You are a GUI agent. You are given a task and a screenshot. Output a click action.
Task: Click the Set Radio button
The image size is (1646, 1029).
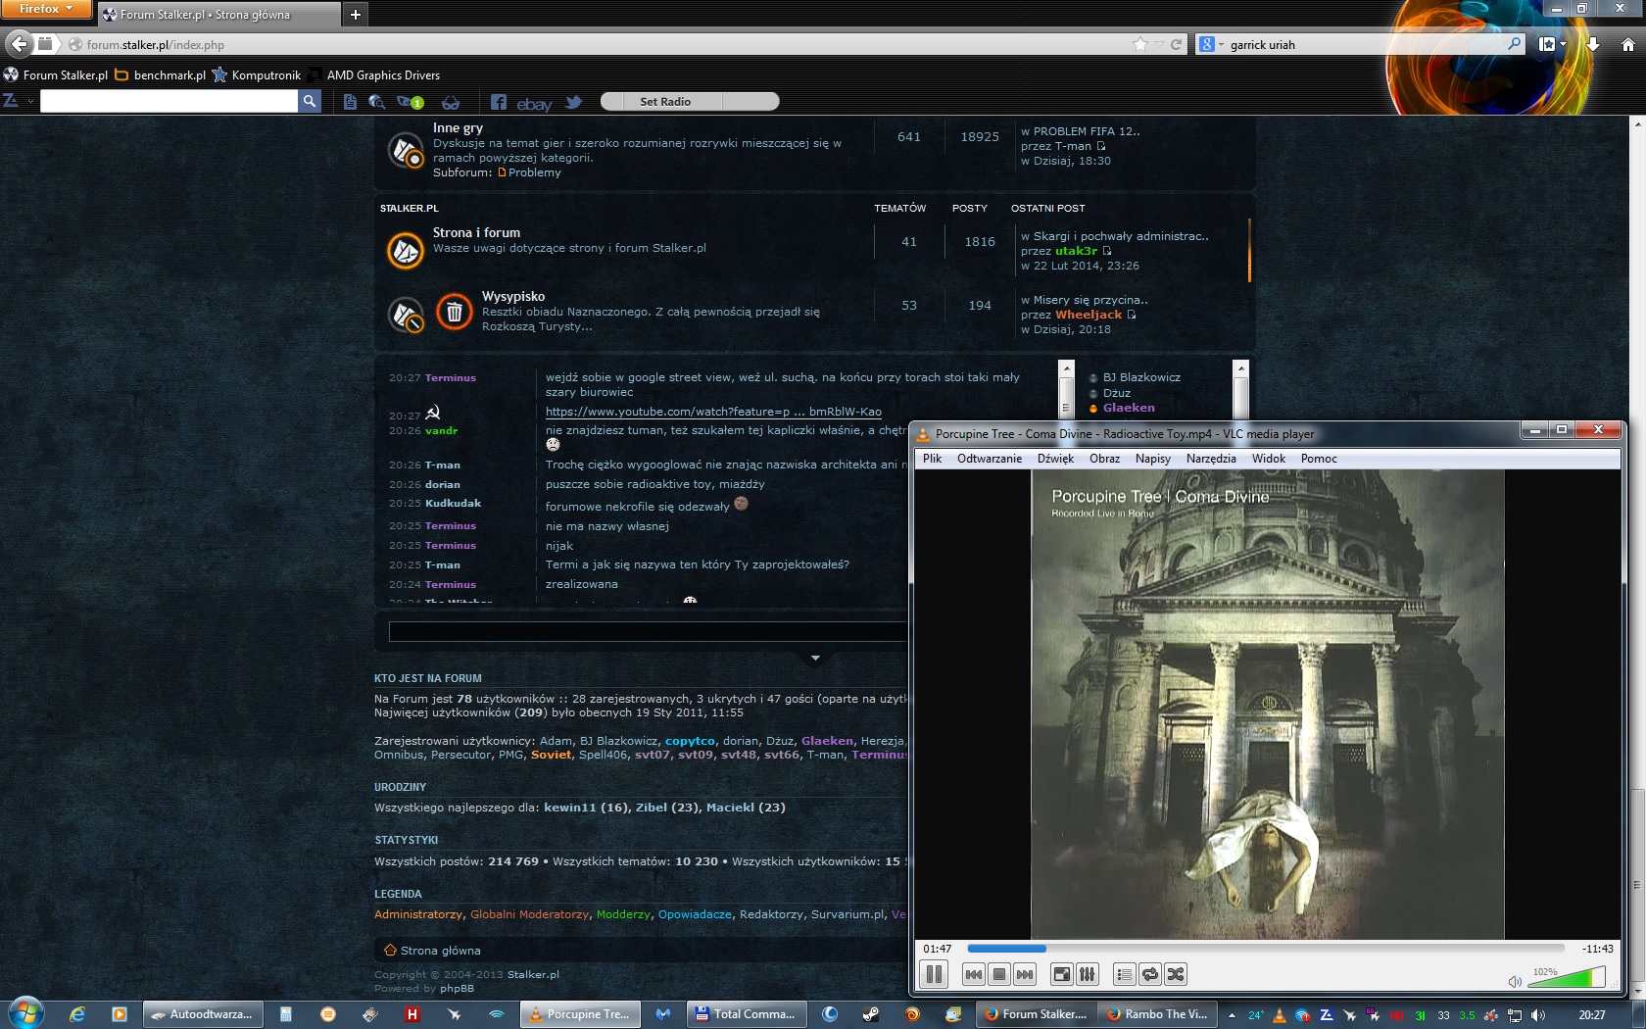pos(665,101)
